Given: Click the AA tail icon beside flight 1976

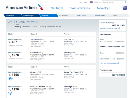Looking at the screenshot, I should (x=10, y=55).
